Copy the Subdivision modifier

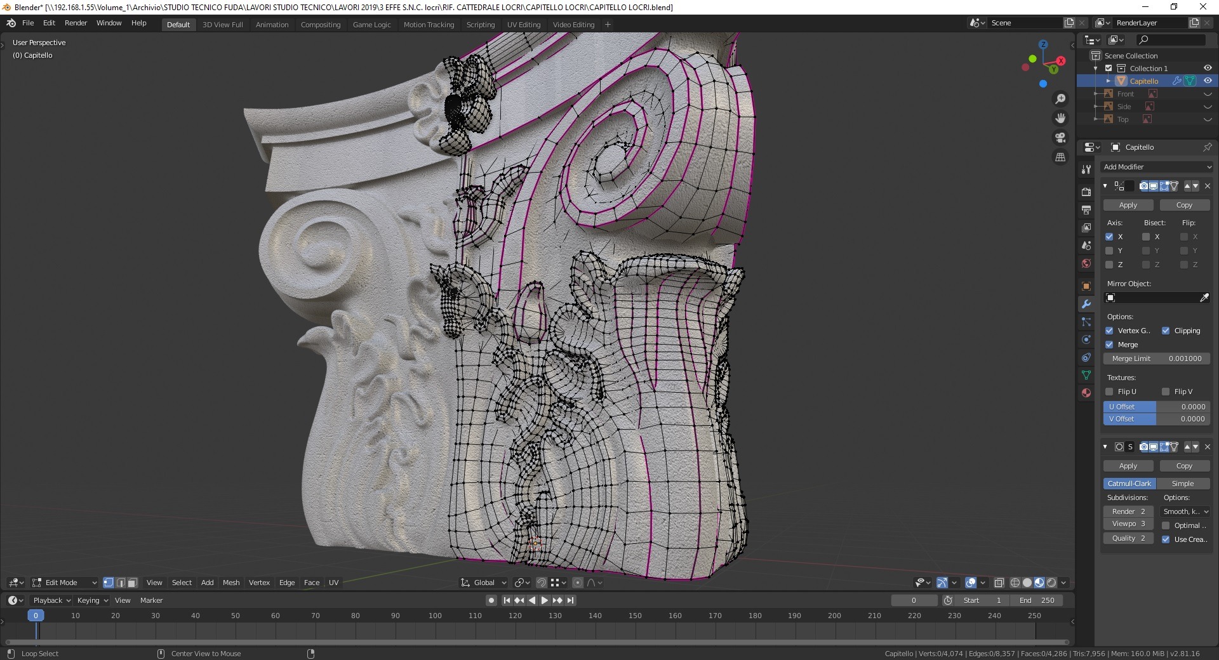pyautogui.click(x=1185, y=466)
